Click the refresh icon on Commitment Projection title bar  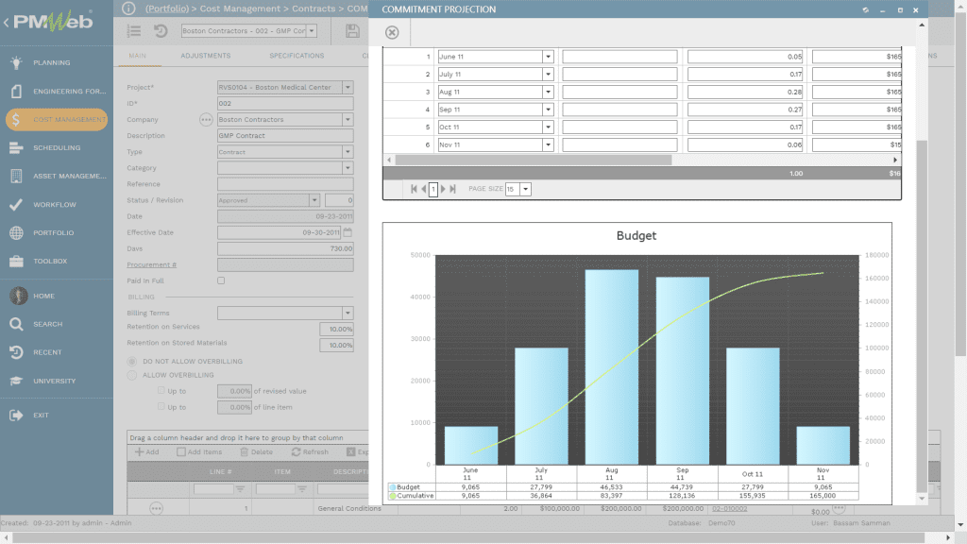coord(865,9)
